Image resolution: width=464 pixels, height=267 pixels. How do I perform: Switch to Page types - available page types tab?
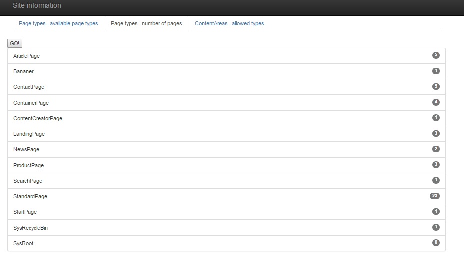58,23
